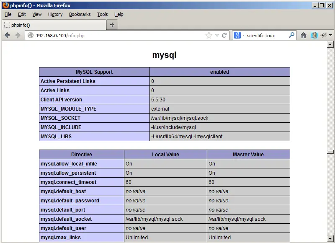Open the History menu
The height and width of the screenshot is (243, 335).
tap(55, 14)
